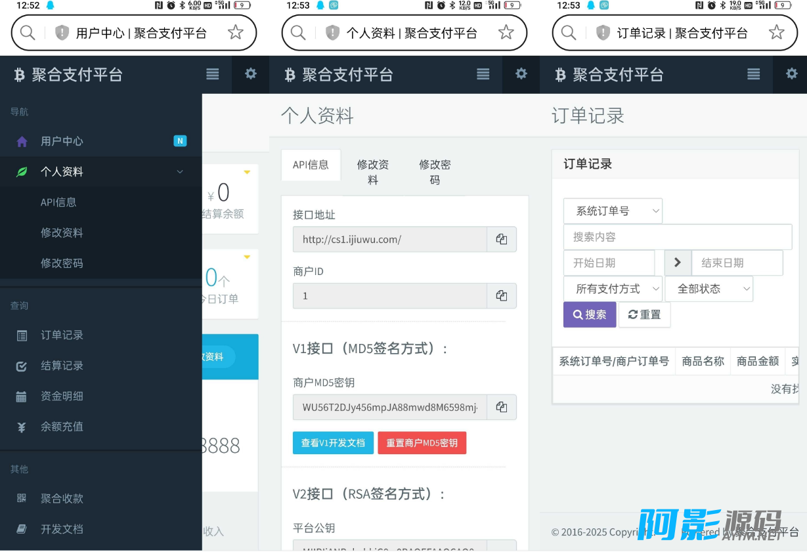Open the 全部状态 filter dropdown
The width and height of the screenshot is (807, 552).
709,289
